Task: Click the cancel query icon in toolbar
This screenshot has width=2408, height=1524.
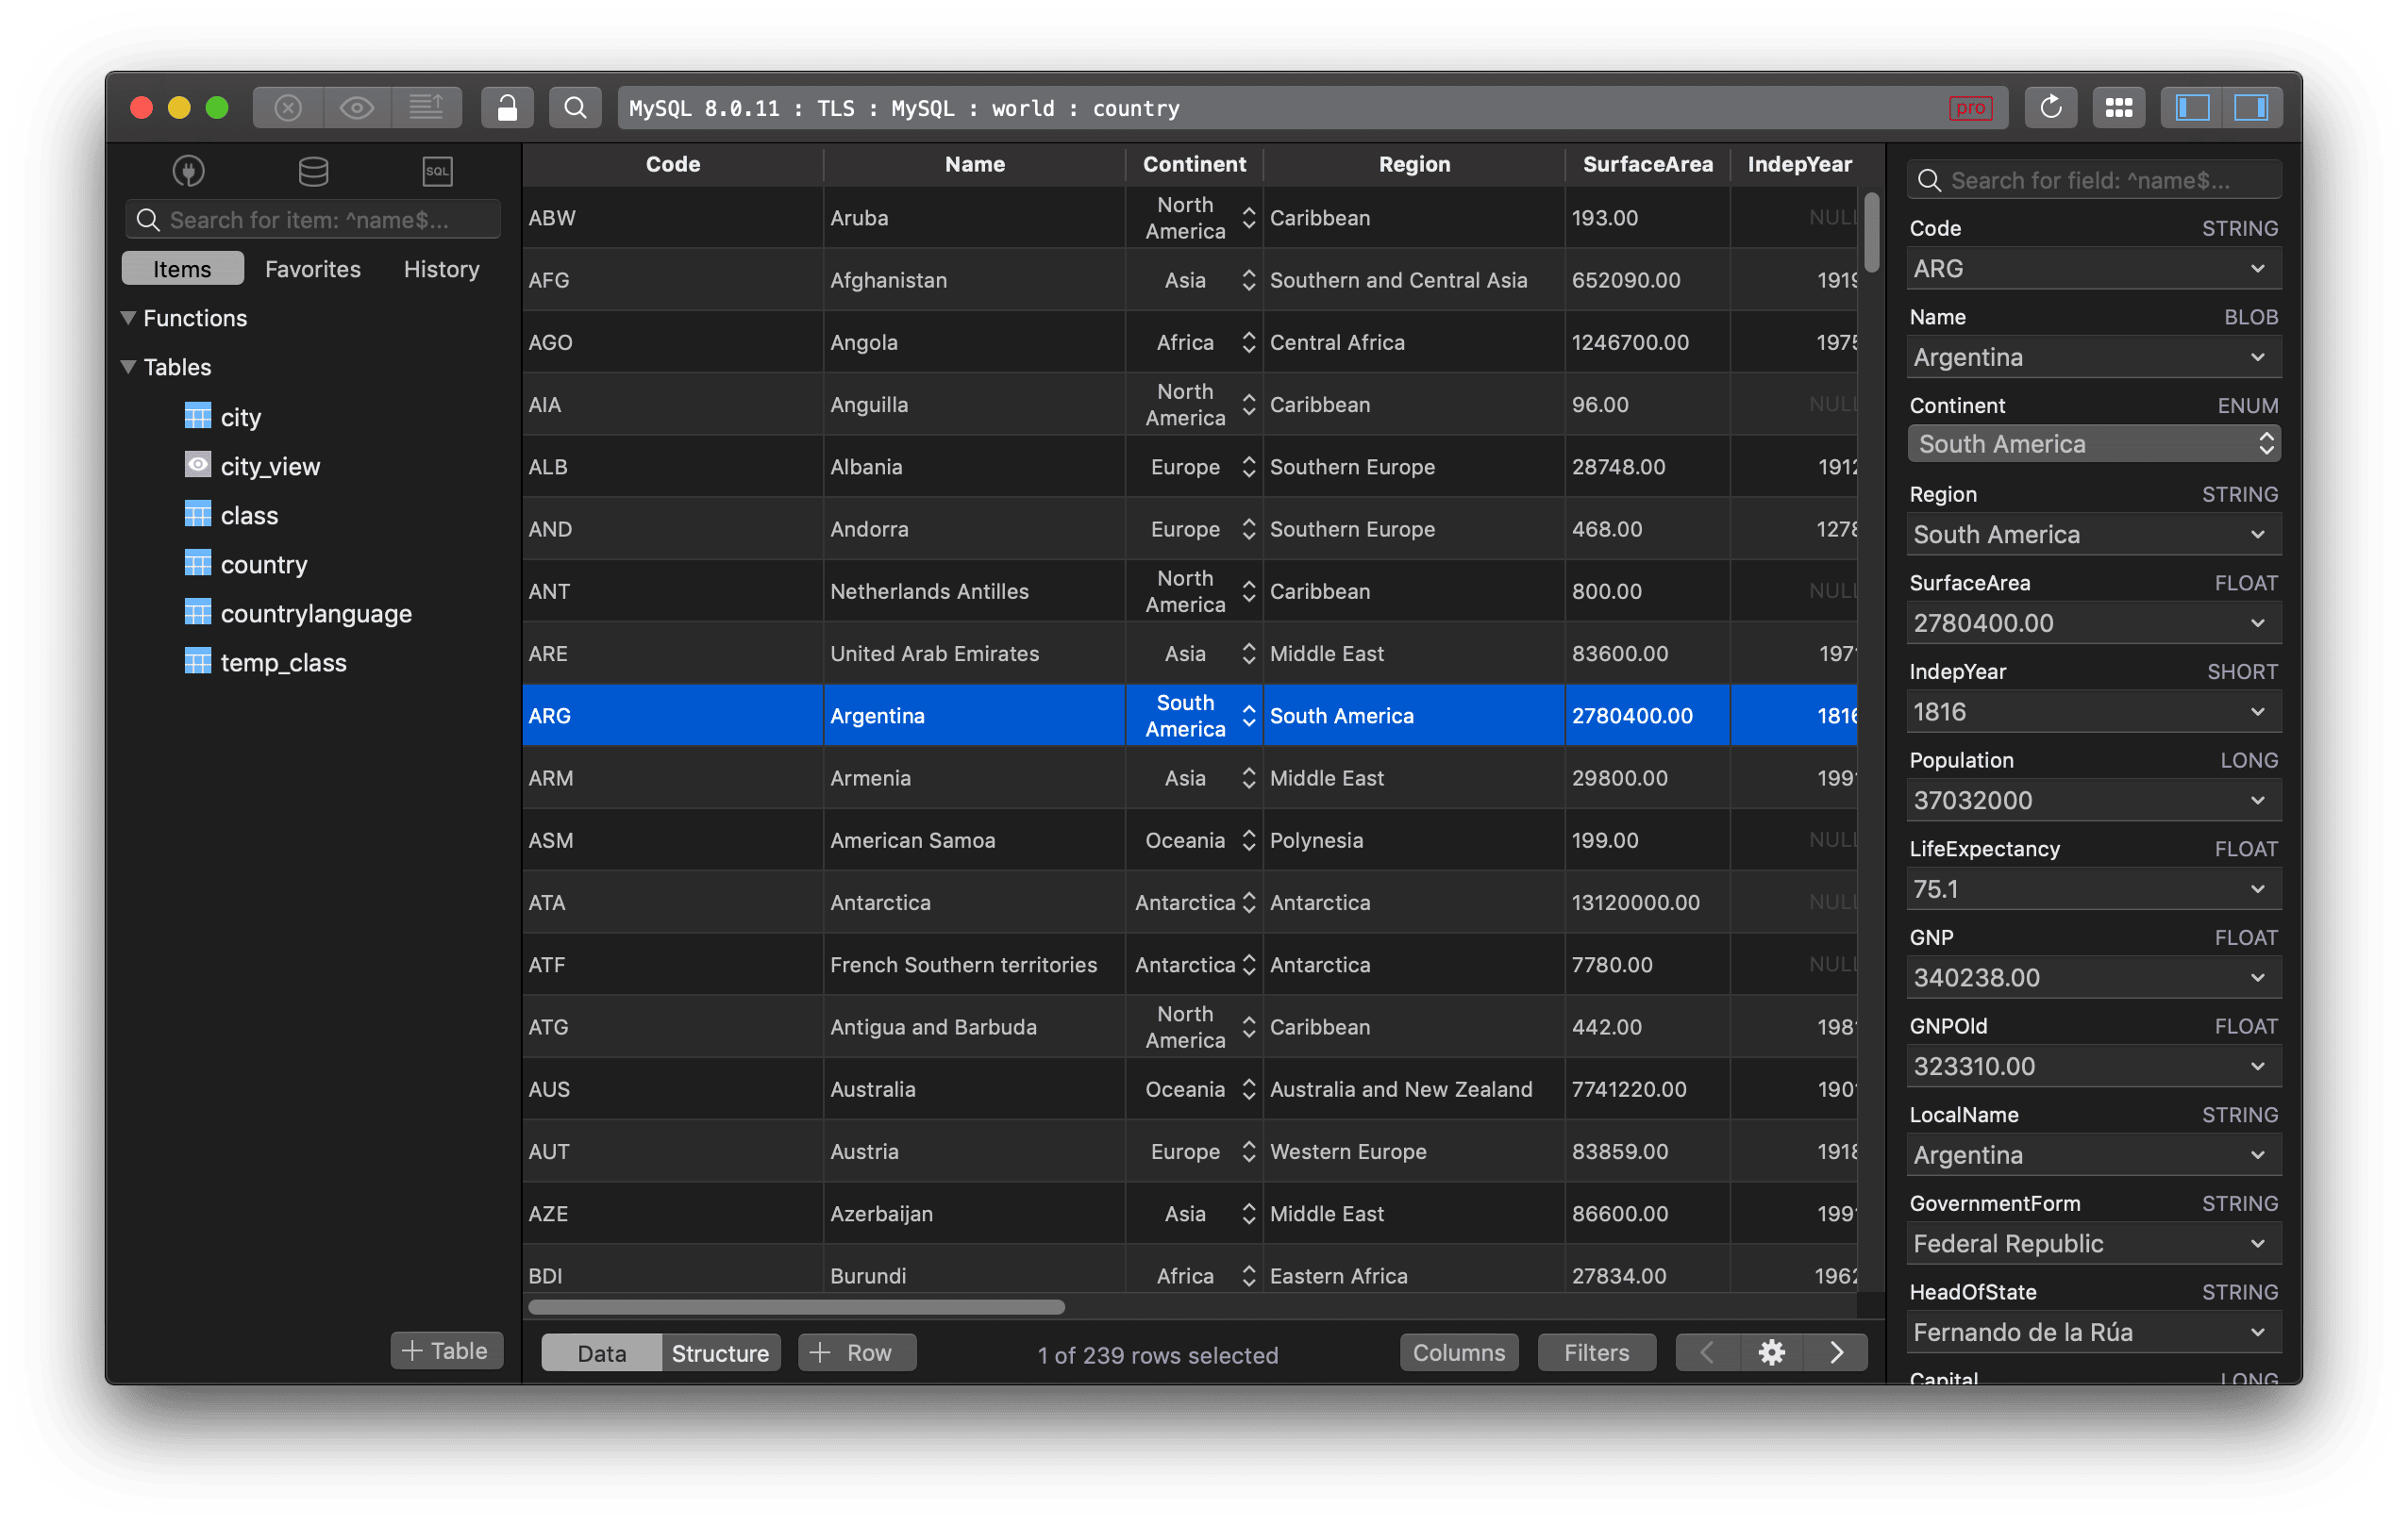Action: 288,107
